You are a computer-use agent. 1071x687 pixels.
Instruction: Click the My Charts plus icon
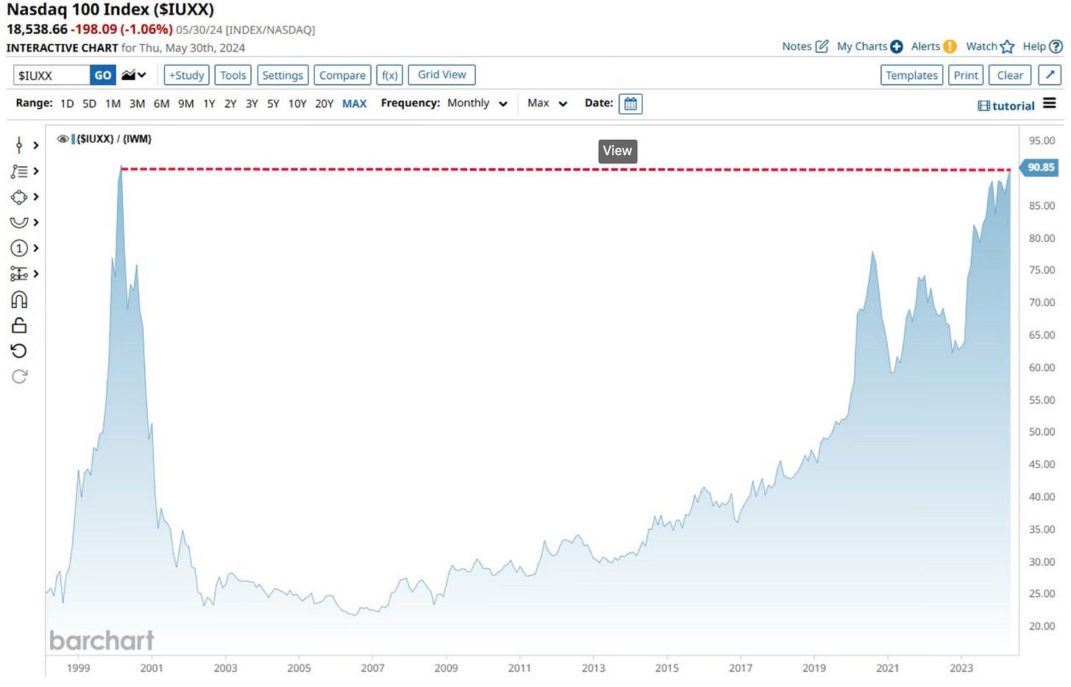pos(896,46)
